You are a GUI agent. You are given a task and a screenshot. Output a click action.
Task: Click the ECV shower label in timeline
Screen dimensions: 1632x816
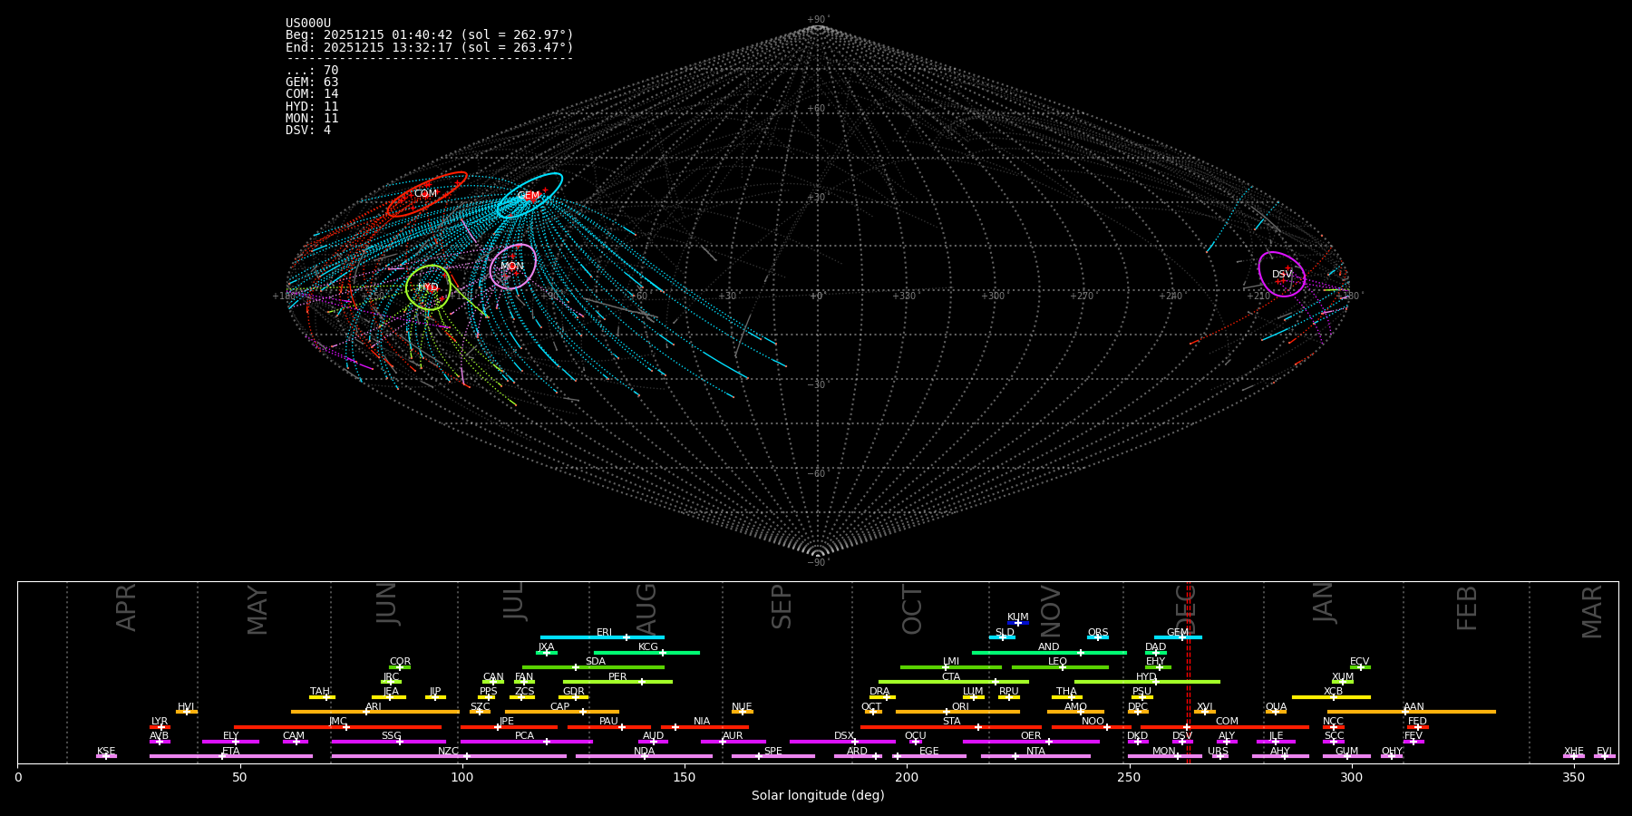[1360, 662]
